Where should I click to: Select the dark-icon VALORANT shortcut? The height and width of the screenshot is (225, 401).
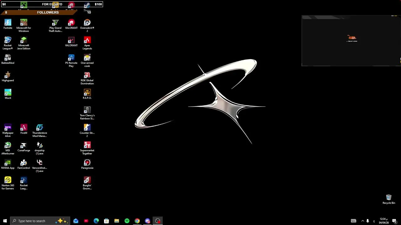point(71,42)
